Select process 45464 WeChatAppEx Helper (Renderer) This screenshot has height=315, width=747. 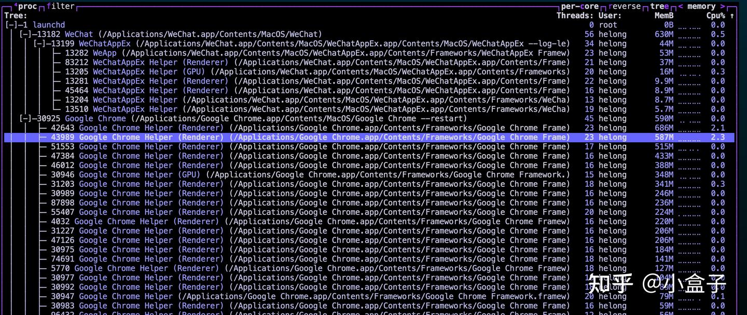coord(369,90)
